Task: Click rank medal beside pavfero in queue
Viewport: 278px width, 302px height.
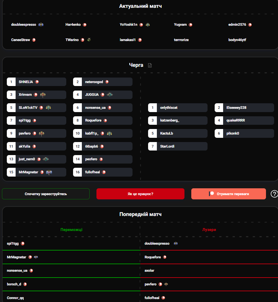Action: pyautogui.click(x=42, y=133)
